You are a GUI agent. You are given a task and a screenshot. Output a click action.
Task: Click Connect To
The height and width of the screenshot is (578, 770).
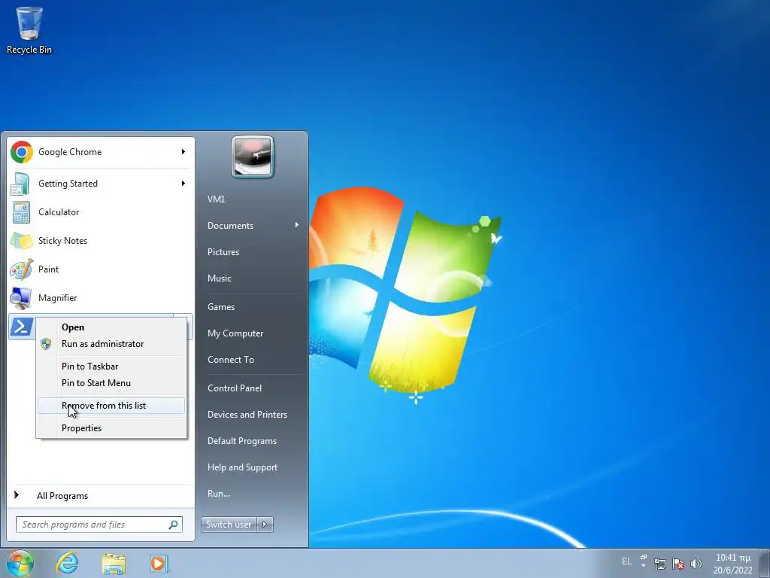(x=231, y=359)
